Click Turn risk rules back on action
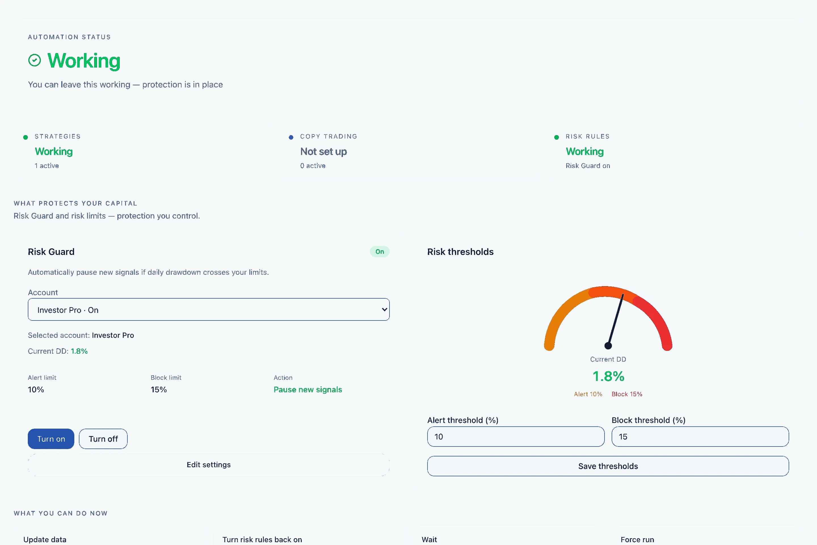The height and width of the screenshot is (545, 817). coord(262,539)
